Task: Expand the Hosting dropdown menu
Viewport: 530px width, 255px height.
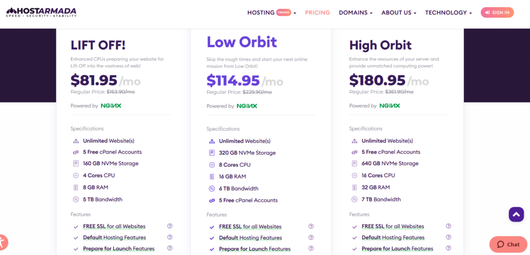Action: click(x=271, y=12)
